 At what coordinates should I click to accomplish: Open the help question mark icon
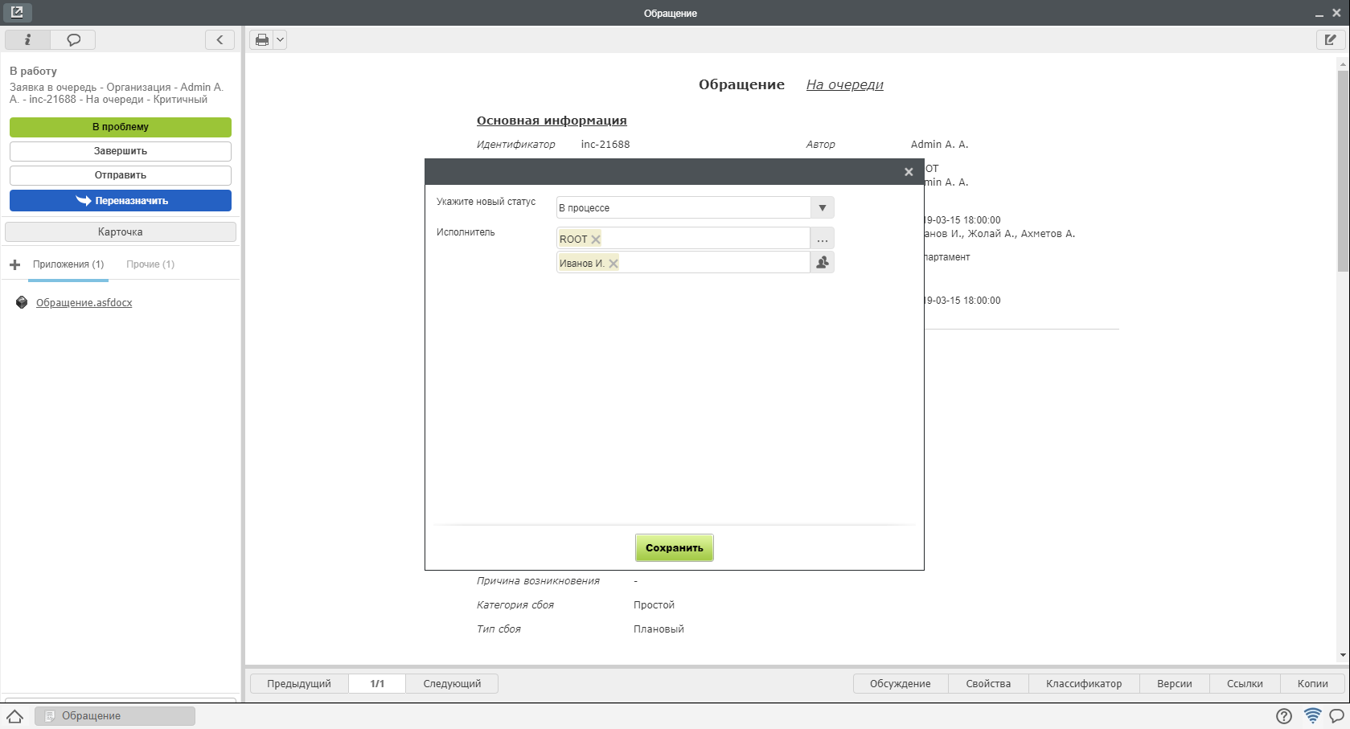pos(1284,716)
